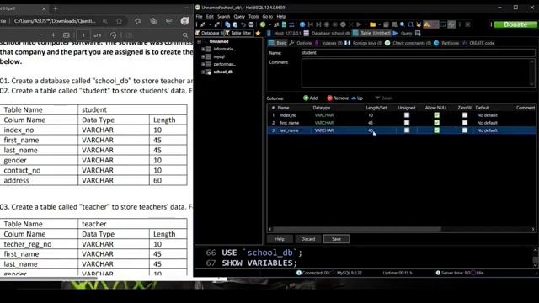Screen dimensions: 539x303
Task: Click the green Donate button
Action: point(515,24)
